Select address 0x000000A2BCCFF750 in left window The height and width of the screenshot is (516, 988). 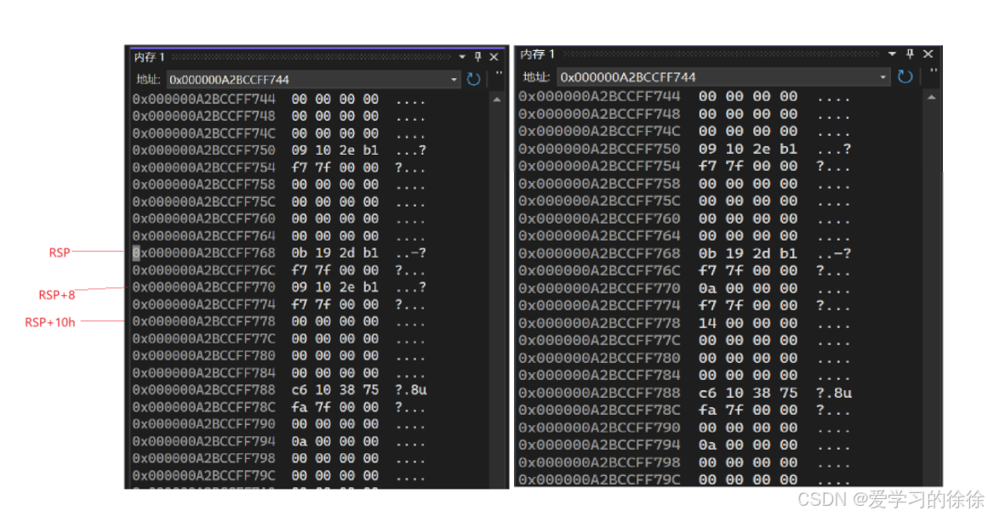[x=203, y=150]
